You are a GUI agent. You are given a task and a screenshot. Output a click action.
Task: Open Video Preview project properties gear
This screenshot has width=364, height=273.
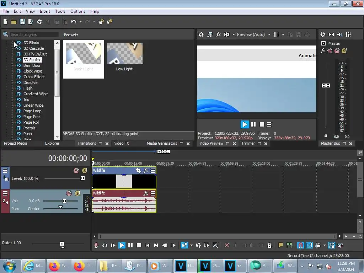201,34
